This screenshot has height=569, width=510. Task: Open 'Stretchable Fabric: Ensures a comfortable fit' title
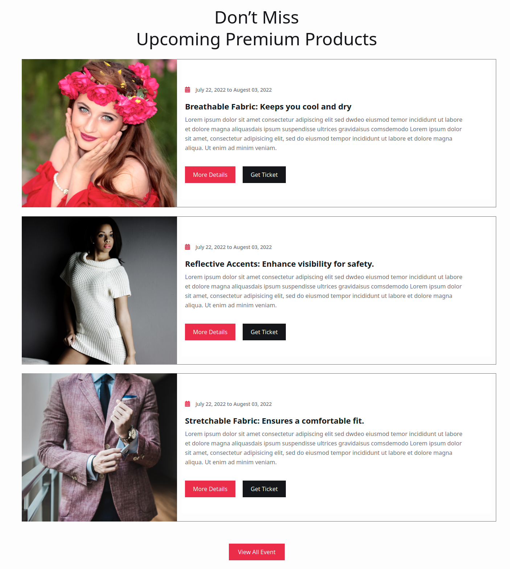pyautogui.click(x=274, y=421)
